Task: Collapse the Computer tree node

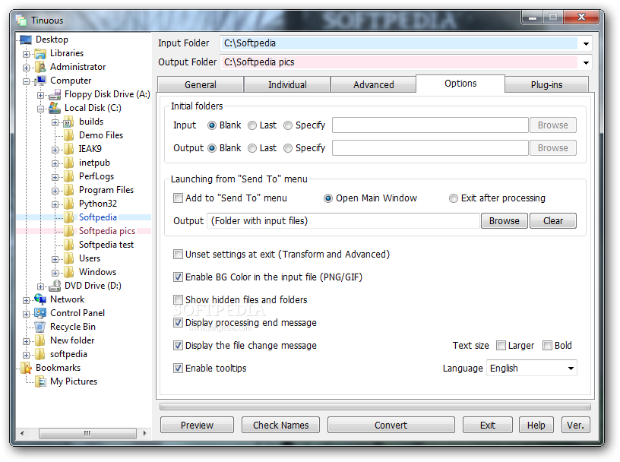Action: (26, 81)
